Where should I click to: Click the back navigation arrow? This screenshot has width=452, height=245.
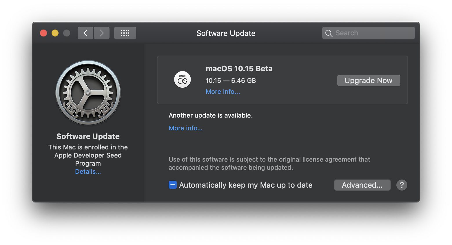click(x=85, y=33)
